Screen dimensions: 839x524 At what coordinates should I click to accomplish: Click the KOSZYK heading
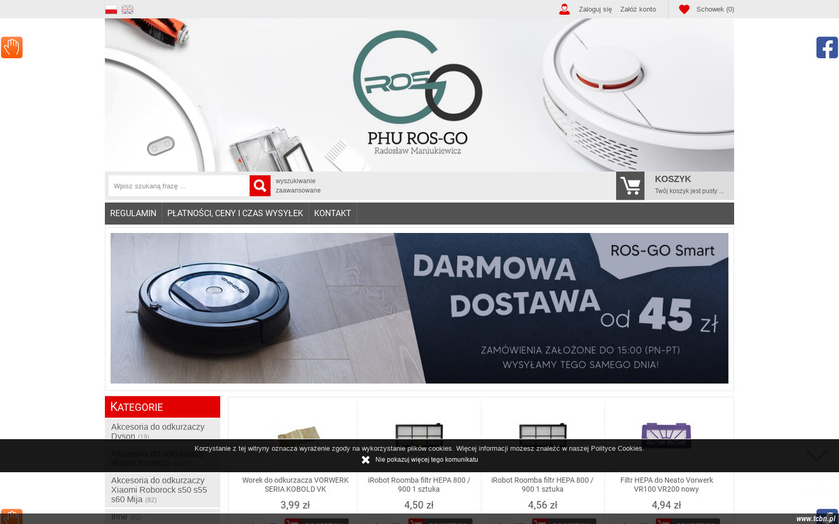673,179
